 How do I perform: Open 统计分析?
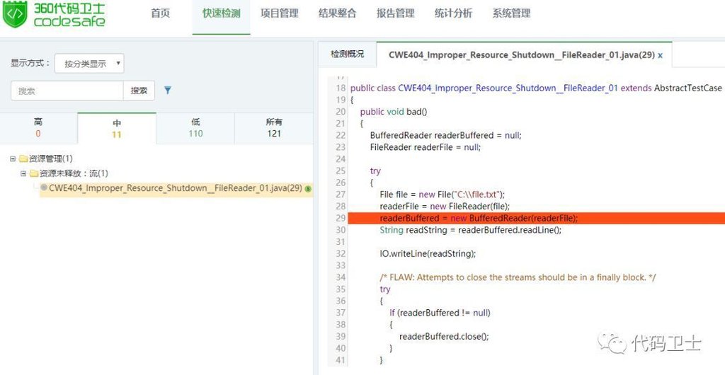454,13
